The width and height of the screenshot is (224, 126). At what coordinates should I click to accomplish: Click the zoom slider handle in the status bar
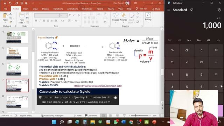[x=135, y=115]
